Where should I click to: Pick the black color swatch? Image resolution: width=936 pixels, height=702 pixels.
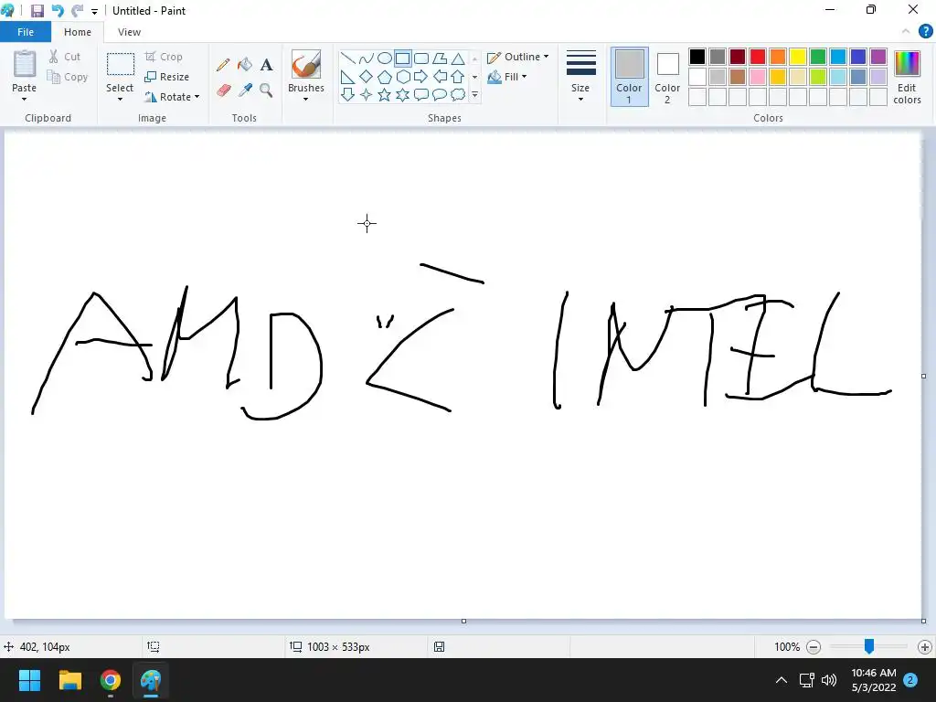point(697,57)
